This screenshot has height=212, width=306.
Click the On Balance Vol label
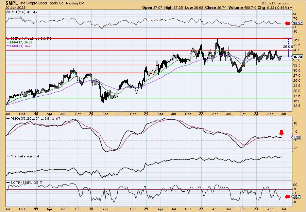24,156
